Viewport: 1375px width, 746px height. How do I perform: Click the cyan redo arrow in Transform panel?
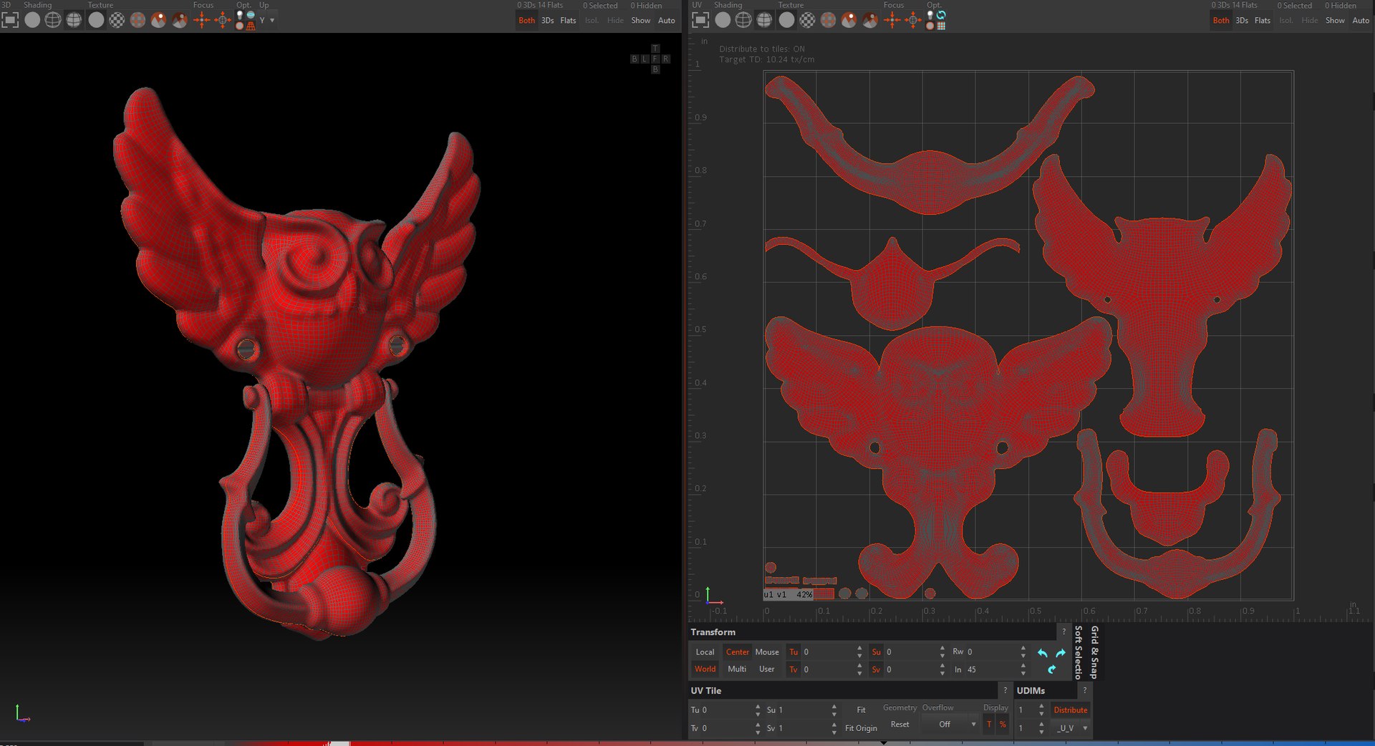click(1061, 653)
